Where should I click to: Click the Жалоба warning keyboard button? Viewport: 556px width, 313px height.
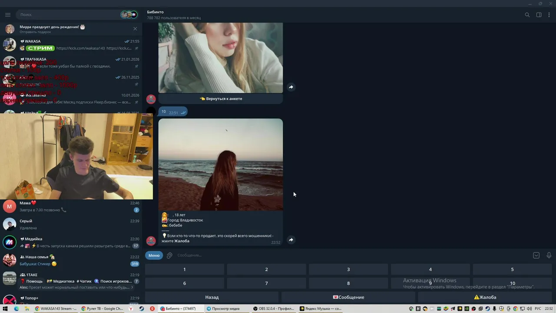(485, 297)
